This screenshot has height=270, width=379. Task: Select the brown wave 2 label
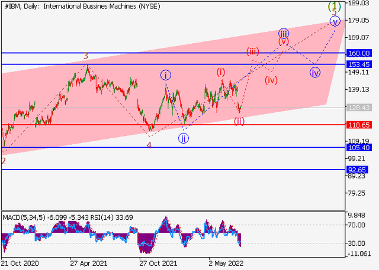pos(4,161)
